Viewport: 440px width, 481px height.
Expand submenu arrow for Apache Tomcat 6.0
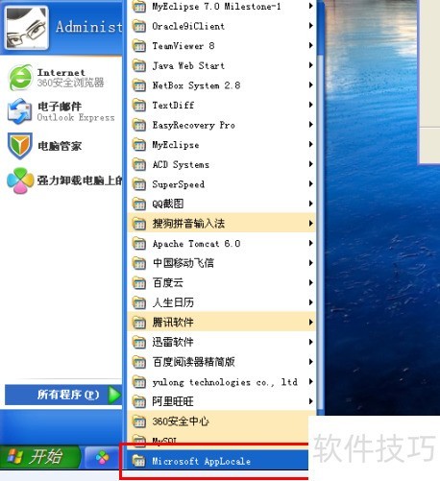(310, 244)
